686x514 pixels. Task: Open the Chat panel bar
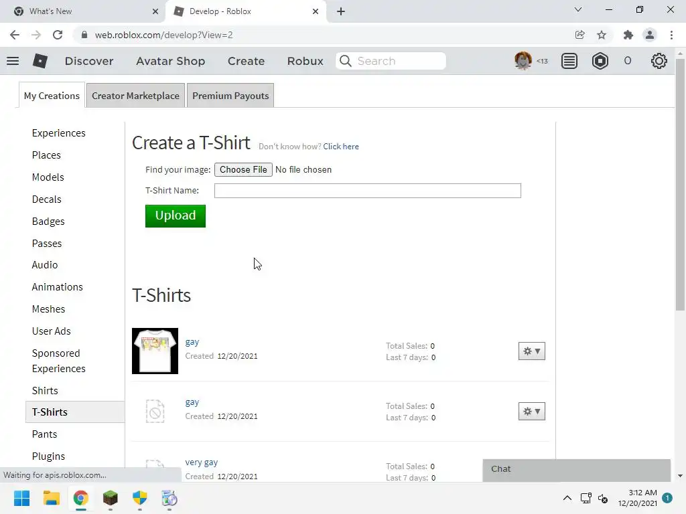pyautogui.click(x=577, y=469)
